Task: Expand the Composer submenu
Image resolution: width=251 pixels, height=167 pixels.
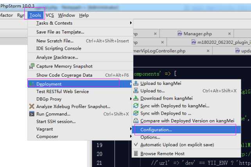Action: (81, 136)
